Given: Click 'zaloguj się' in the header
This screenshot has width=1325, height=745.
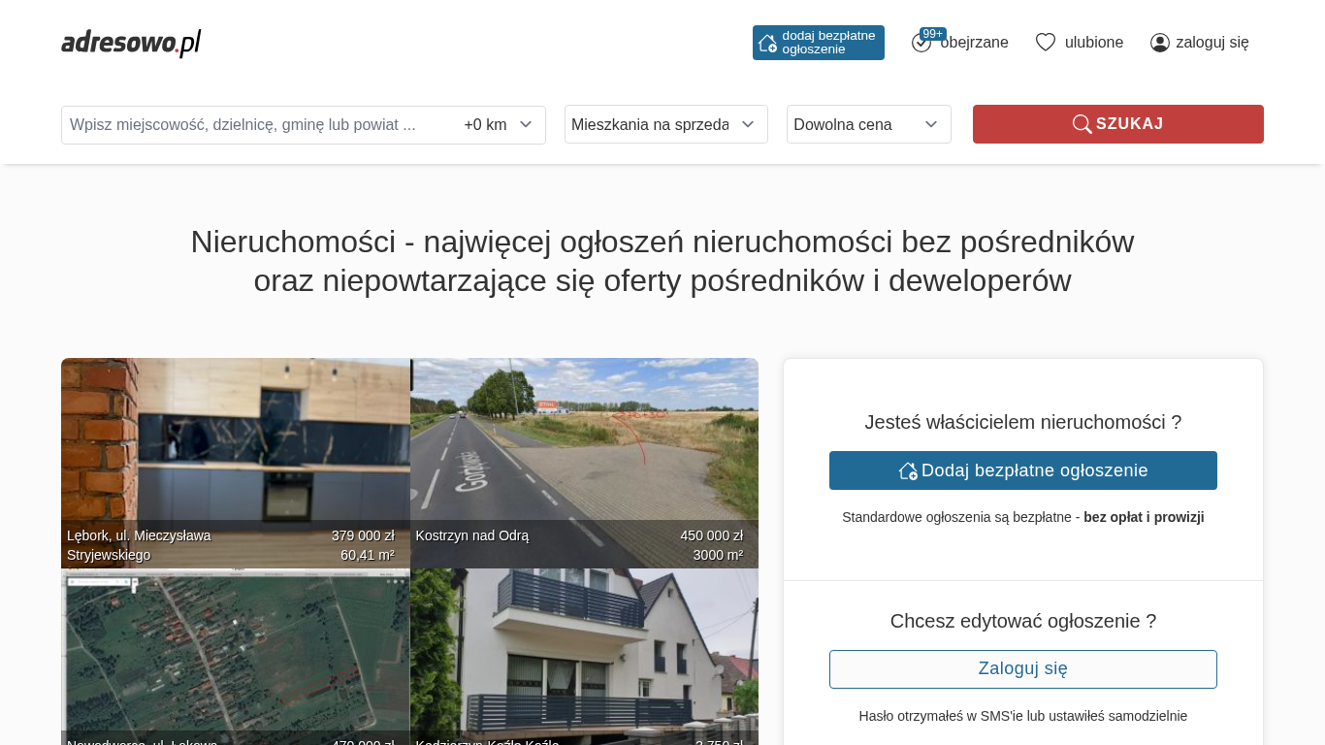Looking at the screenshot, I should (x=1212, y=43).
